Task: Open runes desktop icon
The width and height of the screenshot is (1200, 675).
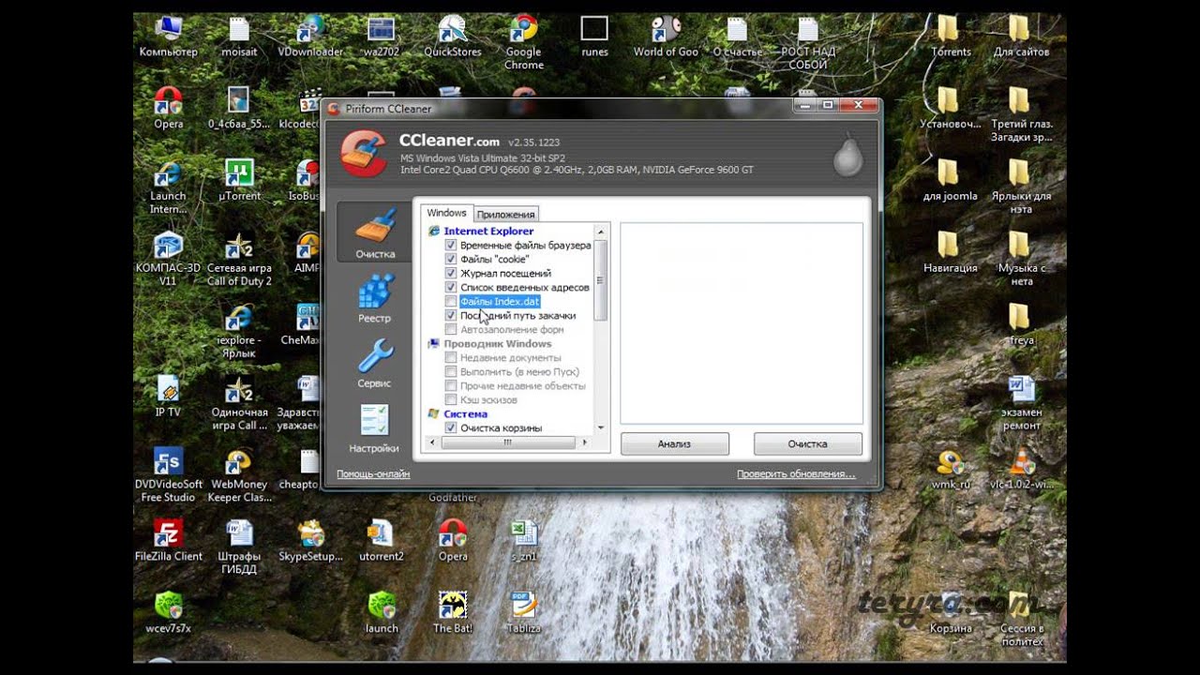Action: click(594, 37)
